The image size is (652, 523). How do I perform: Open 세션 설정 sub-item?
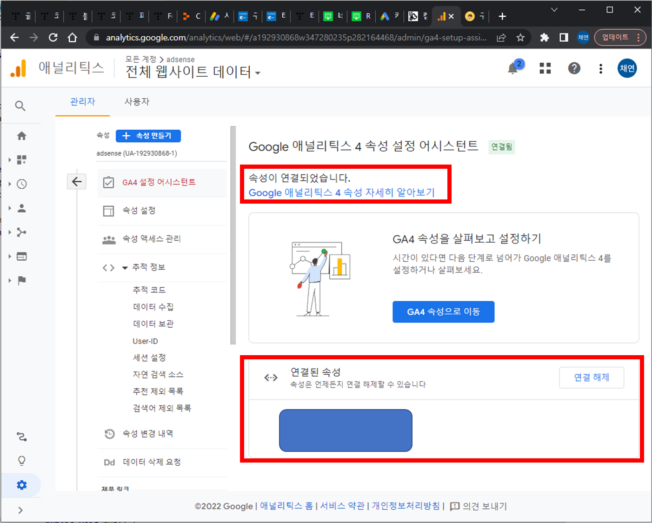tap(149, 357)
